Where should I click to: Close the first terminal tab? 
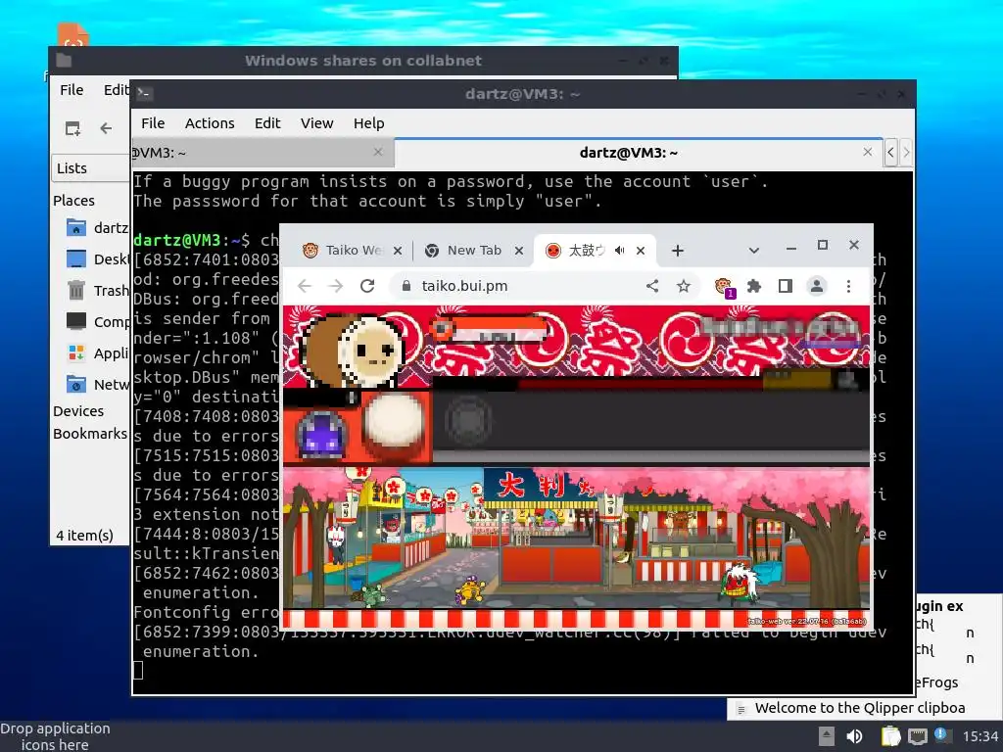[x=377, y=152]
